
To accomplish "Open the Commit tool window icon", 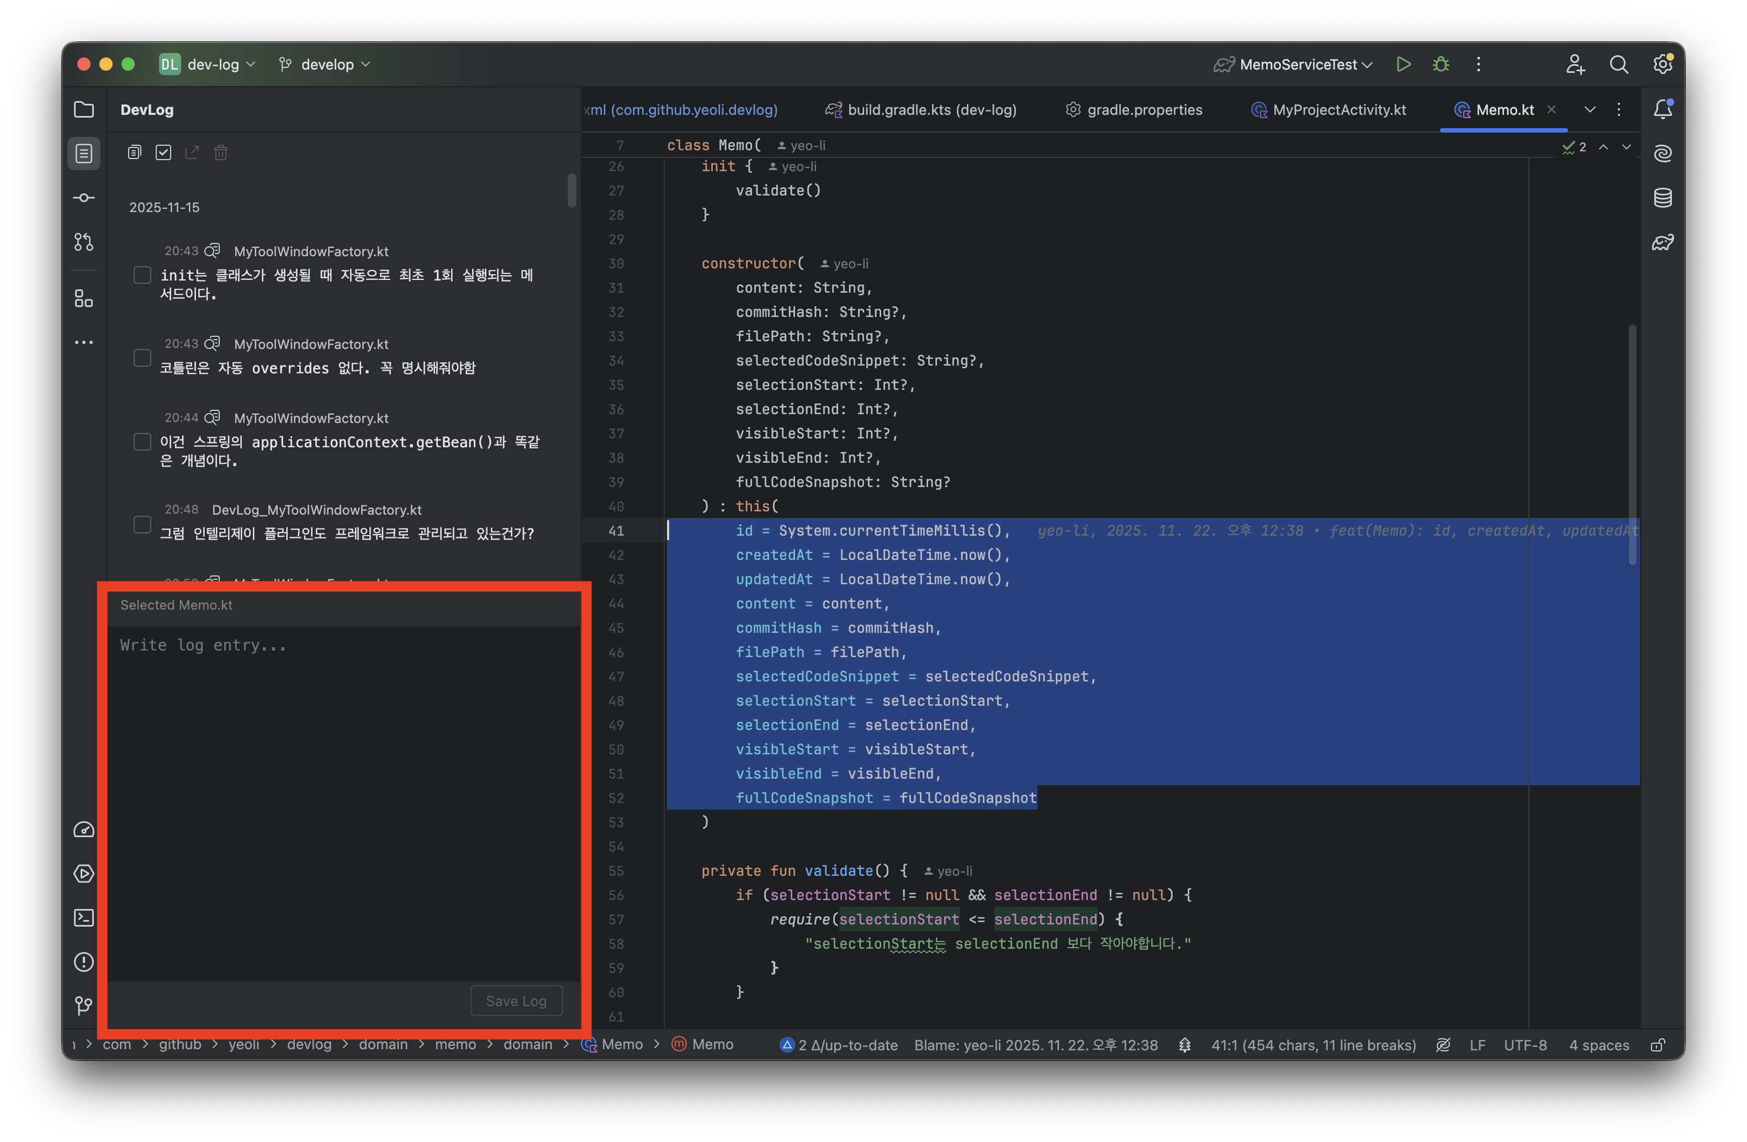I will [84, 198].
